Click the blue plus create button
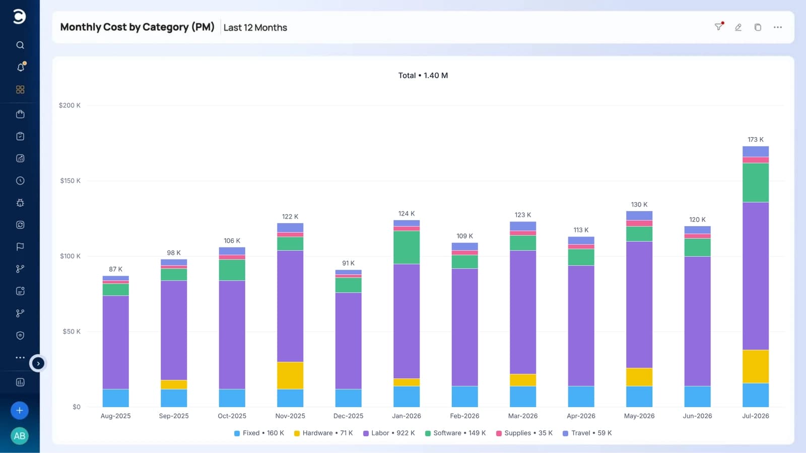This screenshot has height=453, width=806. coord(20,410)
